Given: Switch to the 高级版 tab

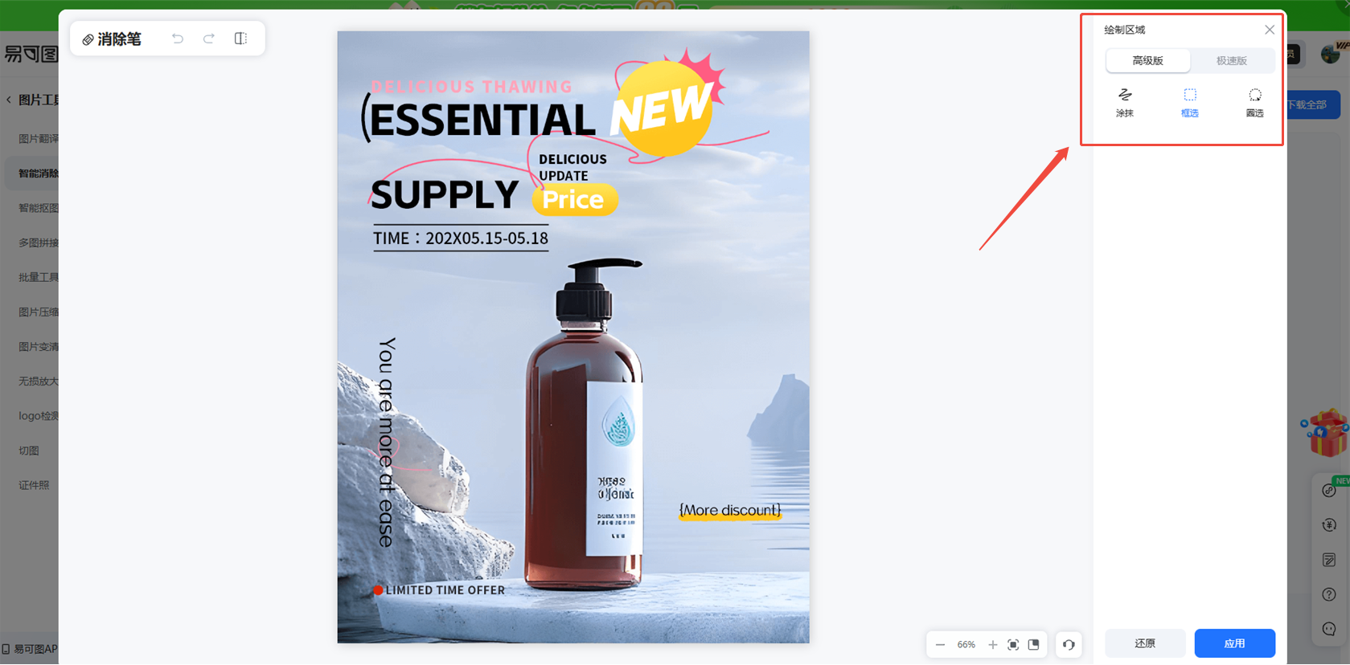Looking at the screenshot, I should coord(1147,60).
